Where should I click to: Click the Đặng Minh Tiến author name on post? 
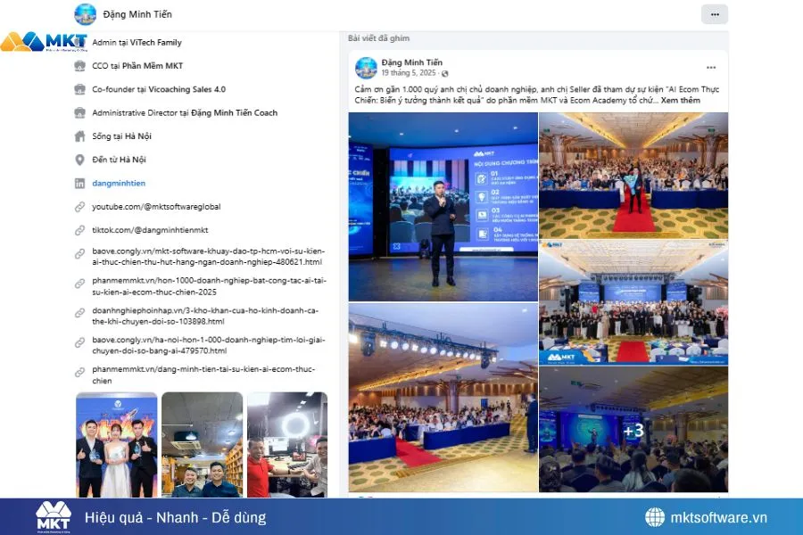[x=411, y=62]
